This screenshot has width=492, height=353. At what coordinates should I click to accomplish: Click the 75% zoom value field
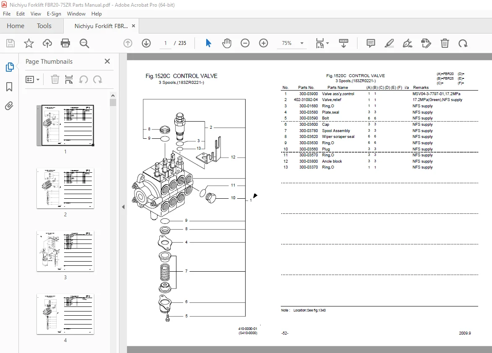(x=287, y=43)
